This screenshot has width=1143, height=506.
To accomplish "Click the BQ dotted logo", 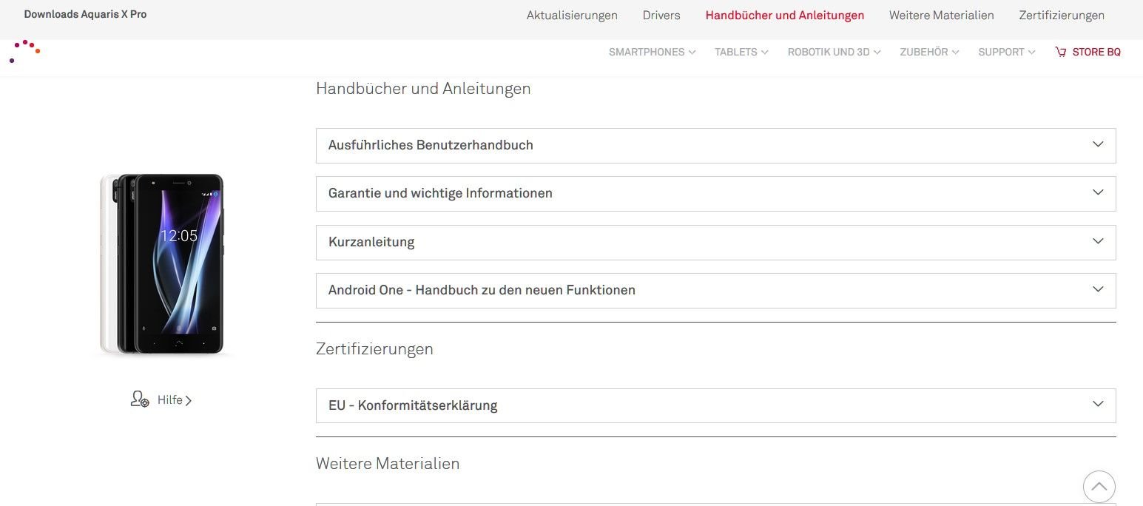I will [24, 51].
